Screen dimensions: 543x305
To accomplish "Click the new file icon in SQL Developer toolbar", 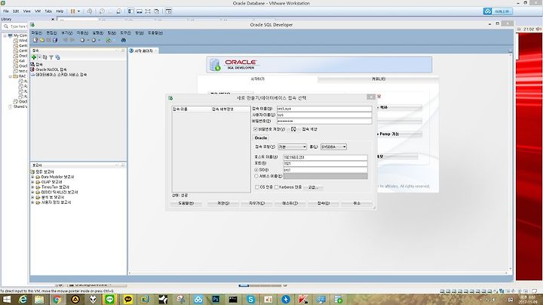I will [x=35, y=40].
